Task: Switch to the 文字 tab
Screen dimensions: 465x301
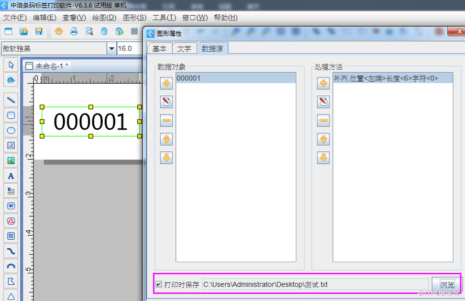Action: pyautogui.click(x=184, y=49)
